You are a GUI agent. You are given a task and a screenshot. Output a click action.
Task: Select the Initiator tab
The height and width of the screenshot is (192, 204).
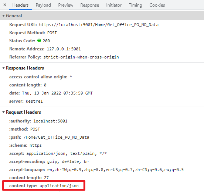click(x=114, y=5)
